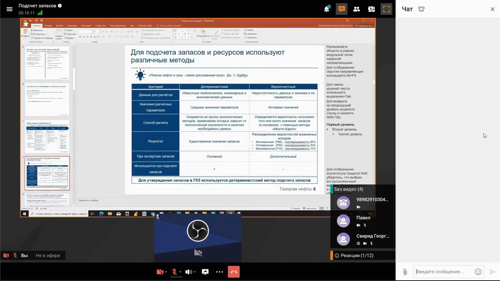The width and height of the screenshot is (500, 281).
Task: Open the emoji picker in the chat box
Action: (x=478, y=272)
